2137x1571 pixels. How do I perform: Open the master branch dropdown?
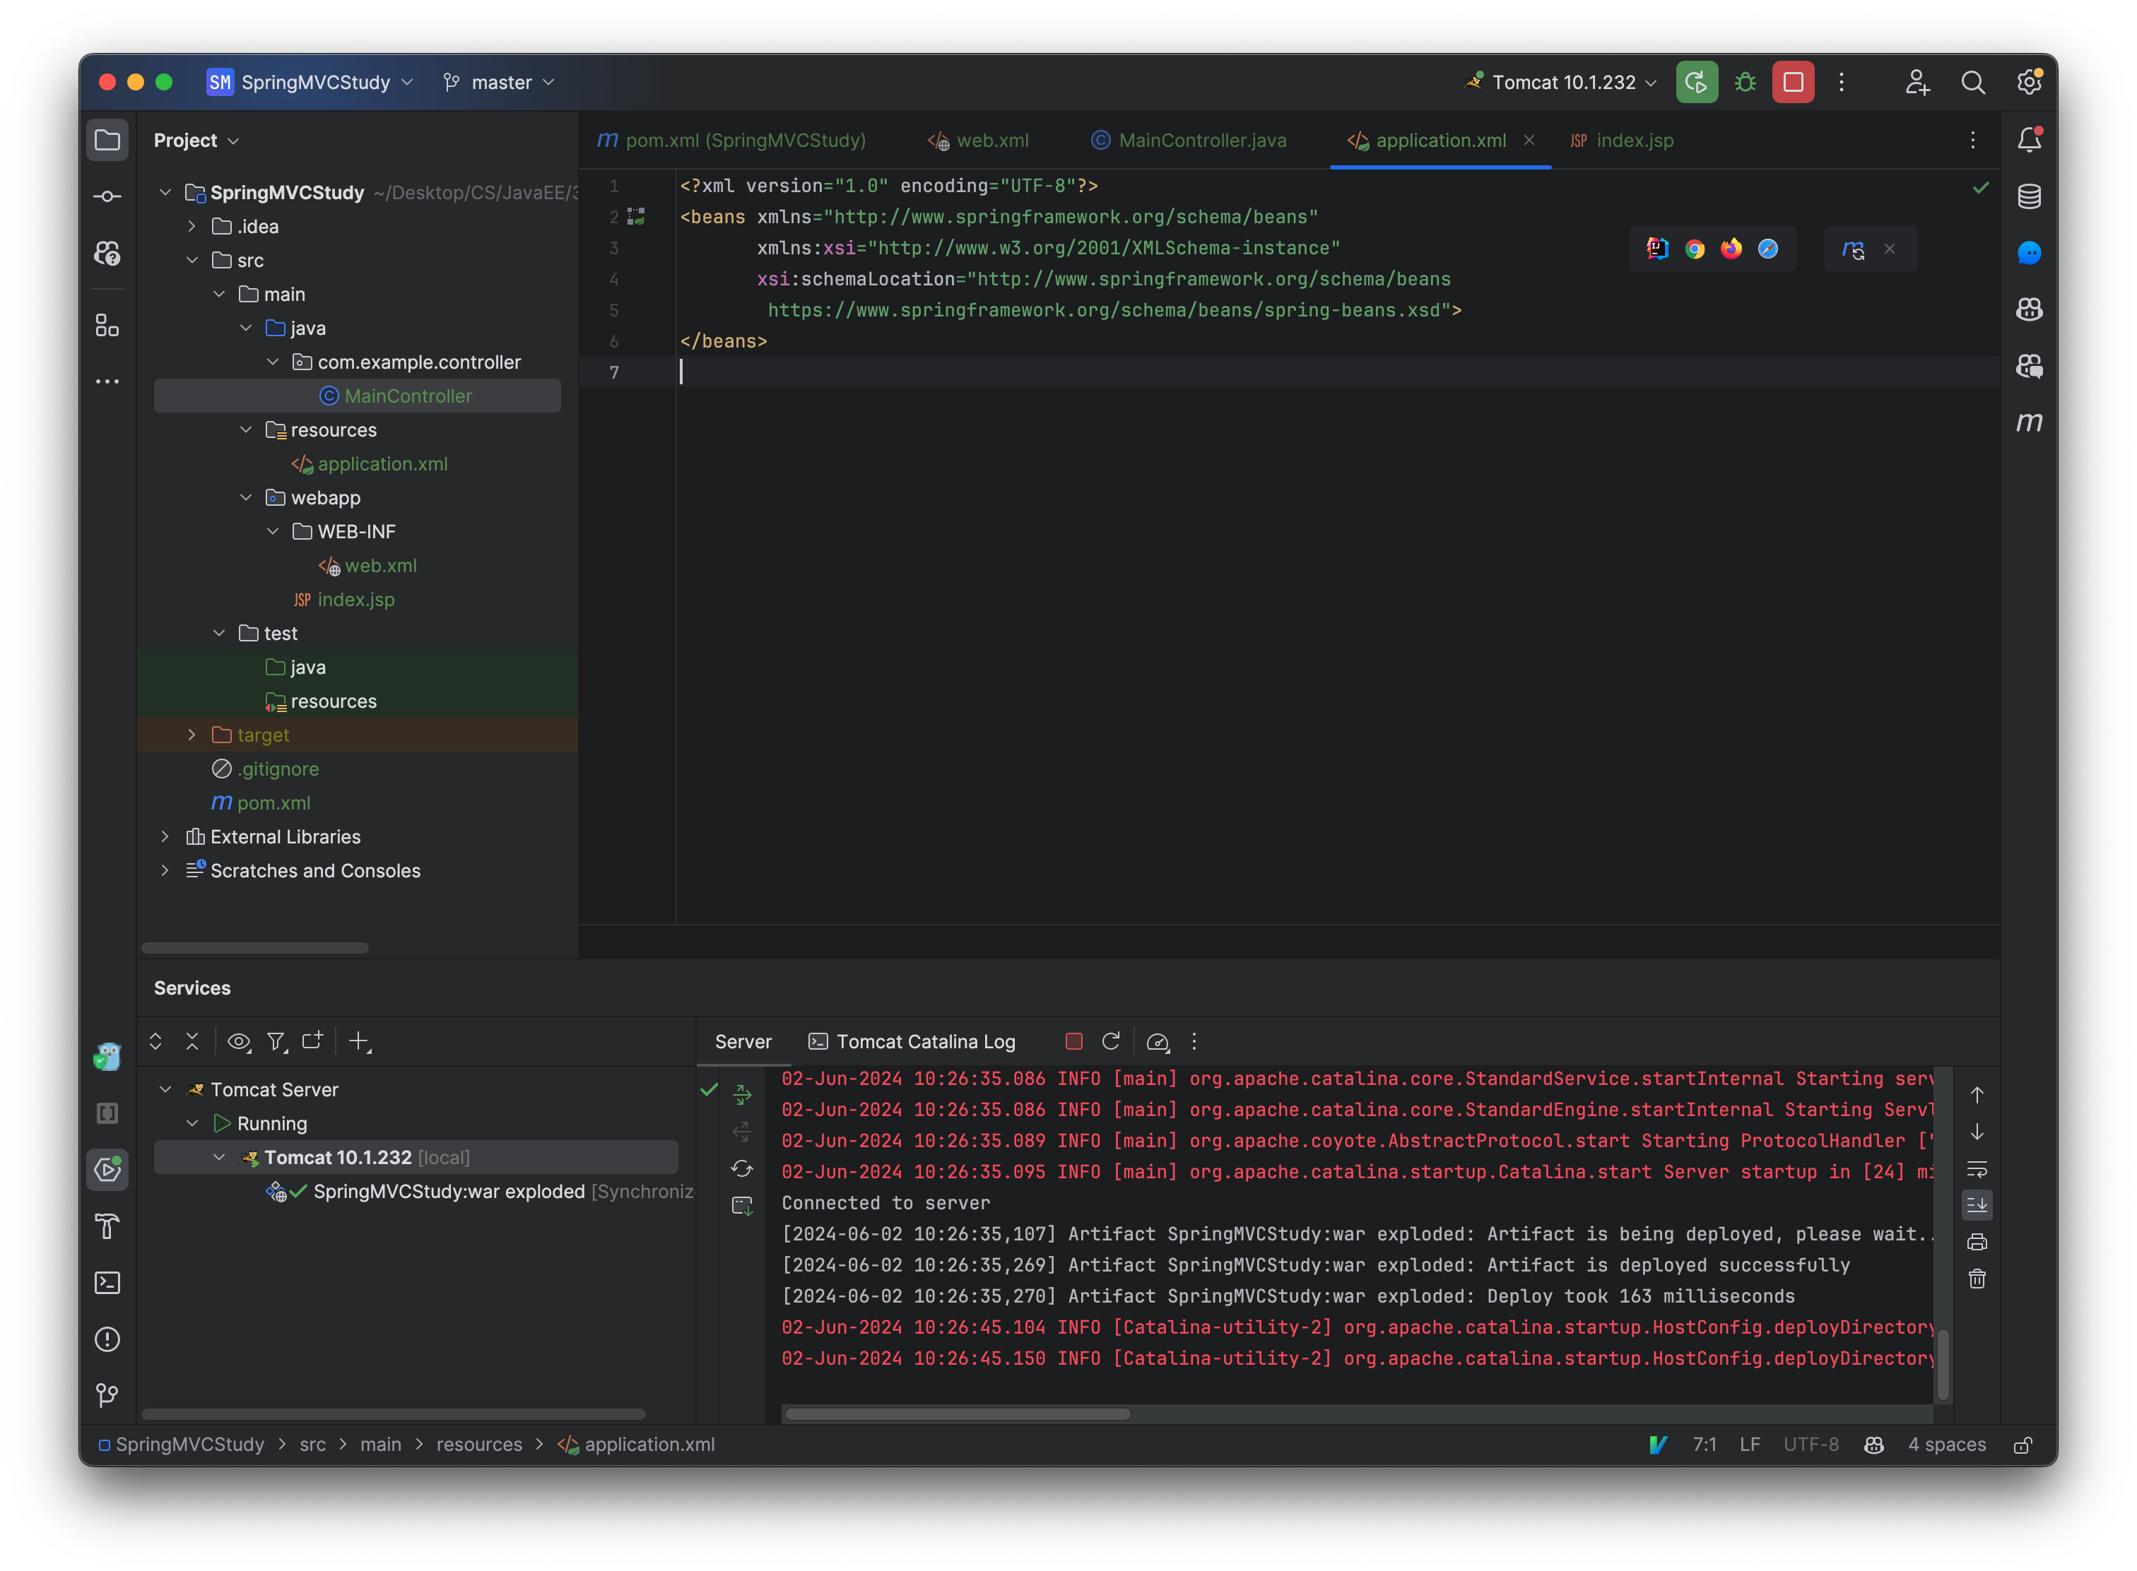point(499,82)
